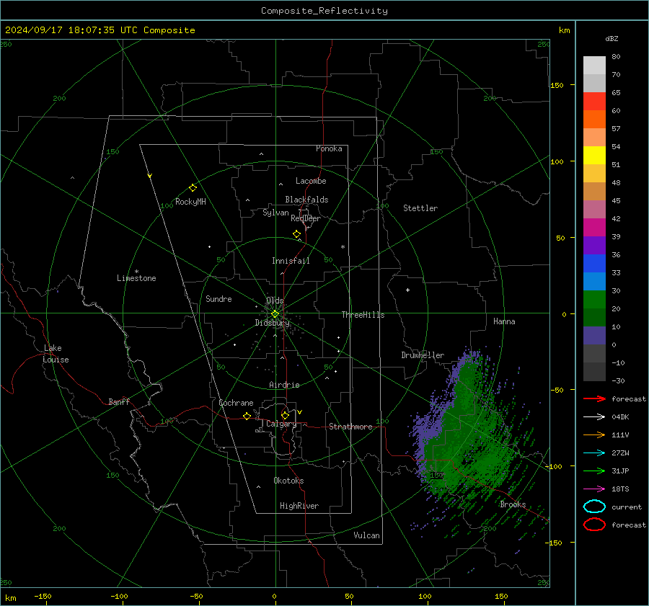Click the Strathmore town label
The height and width of the screenshot is (606, 649).
pos(350,427)
